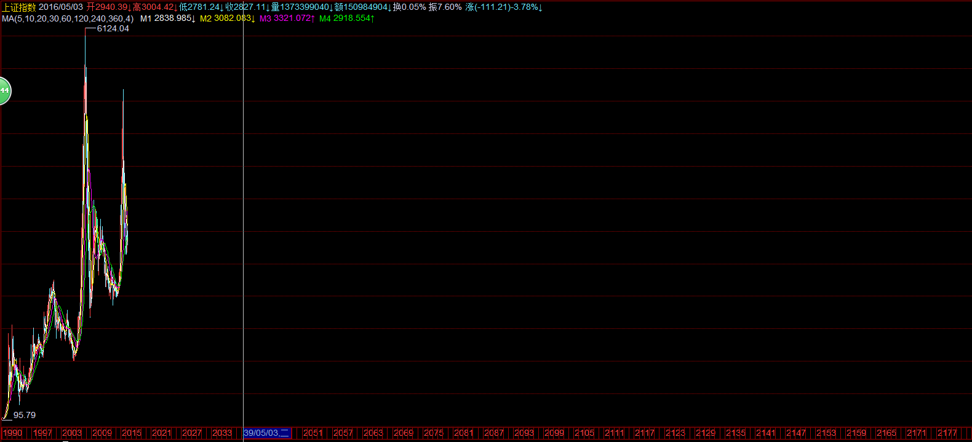Select the magenta M3 3321.072 value

287,18
